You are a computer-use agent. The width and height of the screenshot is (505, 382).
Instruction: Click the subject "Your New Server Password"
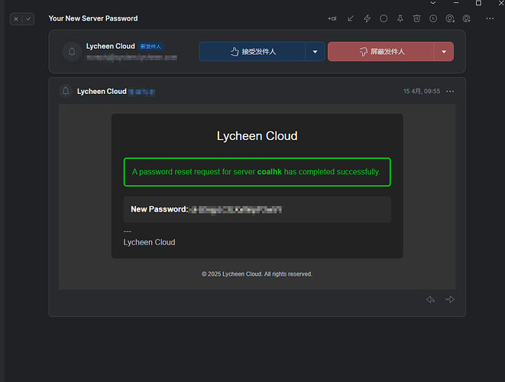[x=93, y=18]
